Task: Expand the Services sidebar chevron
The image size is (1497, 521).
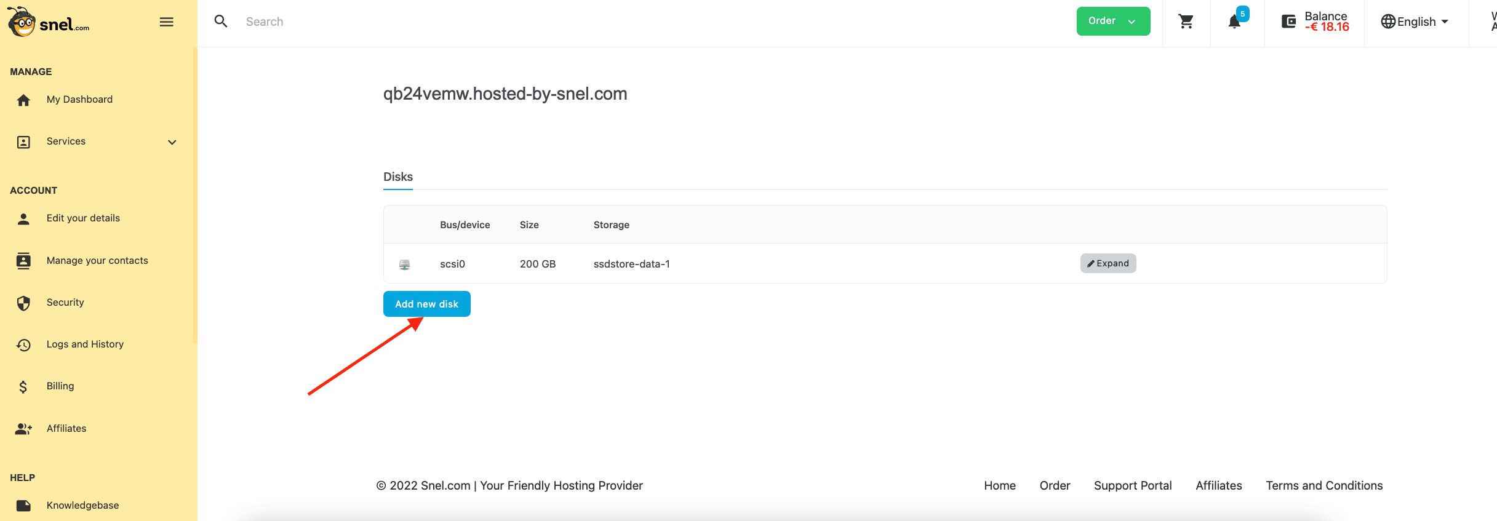Action: [172, 142]
